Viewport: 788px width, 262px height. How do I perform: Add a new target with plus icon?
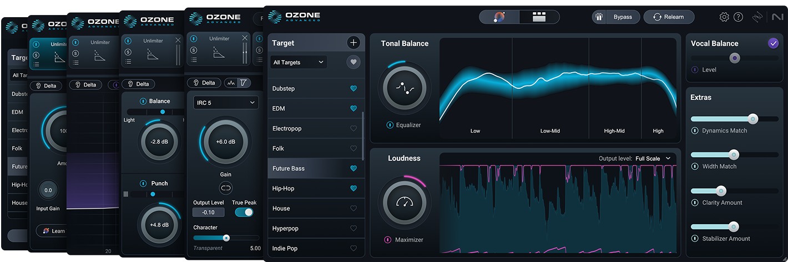tap(353, 43)
